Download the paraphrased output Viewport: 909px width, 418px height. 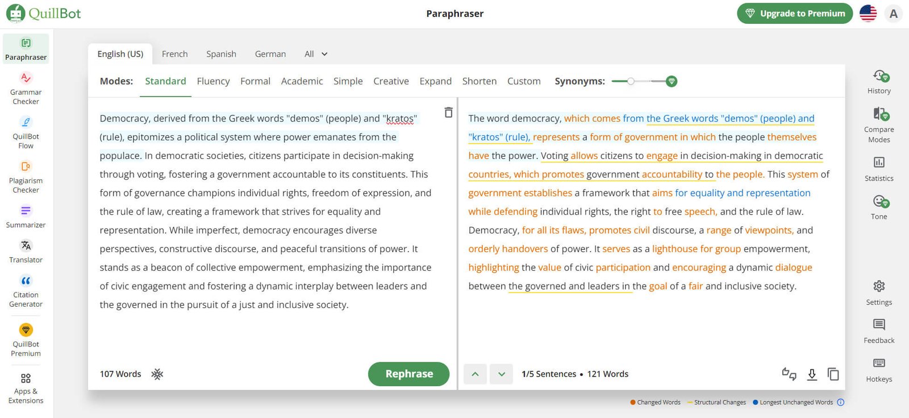(x=812, y=374)
